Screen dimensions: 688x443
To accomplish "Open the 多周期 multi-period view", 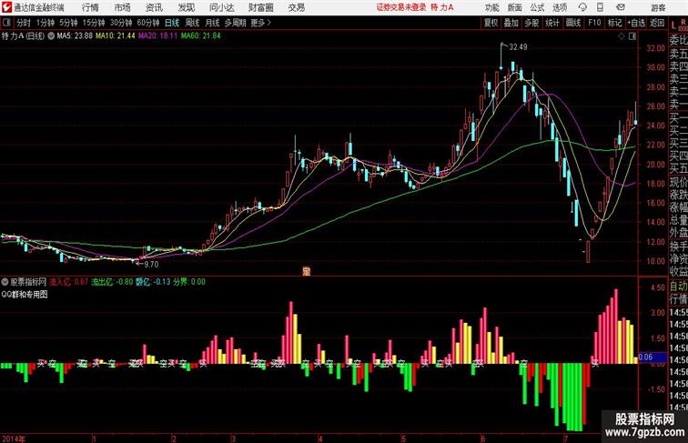I will pos(235,23).
